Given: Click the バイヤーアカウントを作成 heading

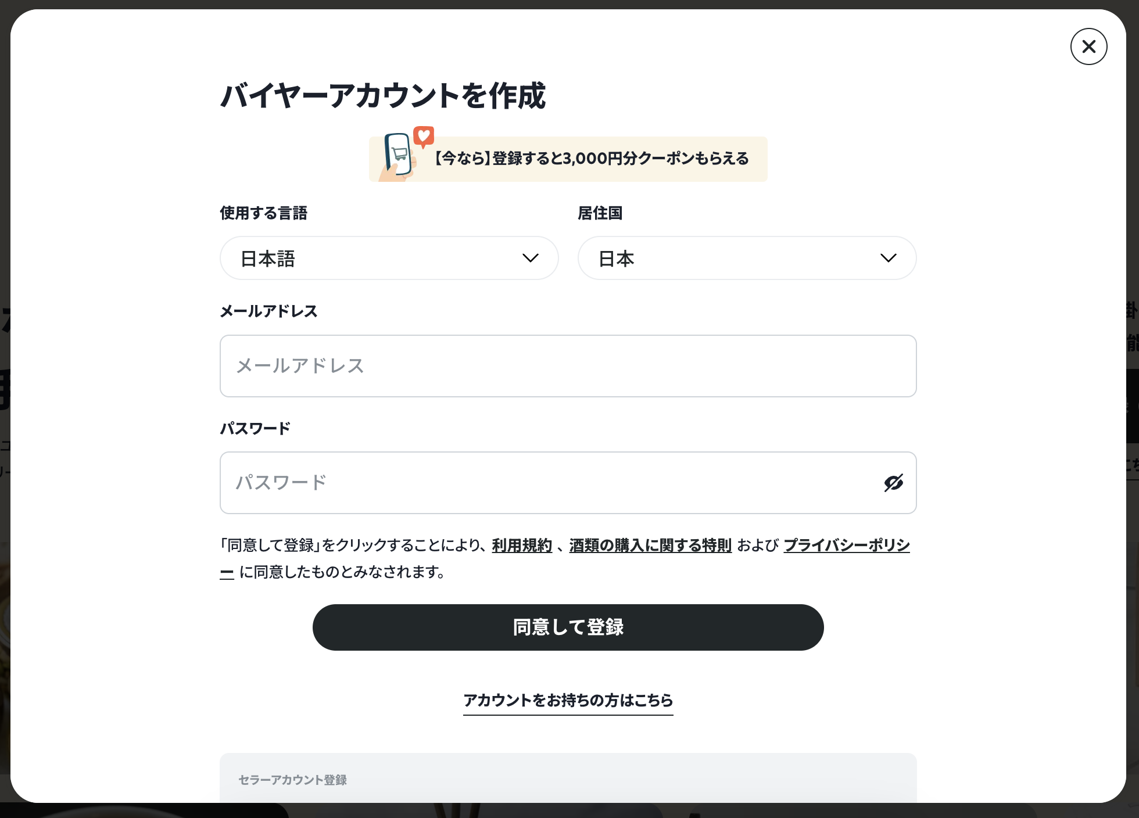Looking at the screenshot, I should [383, 96].
